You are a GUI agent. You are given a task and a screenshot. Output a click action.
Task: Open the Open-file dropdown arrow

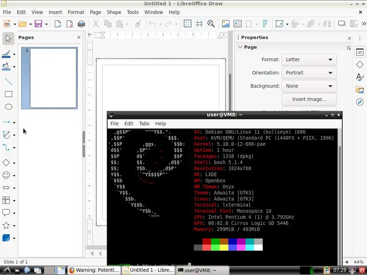pyautogui.click(x=30, y=24)
